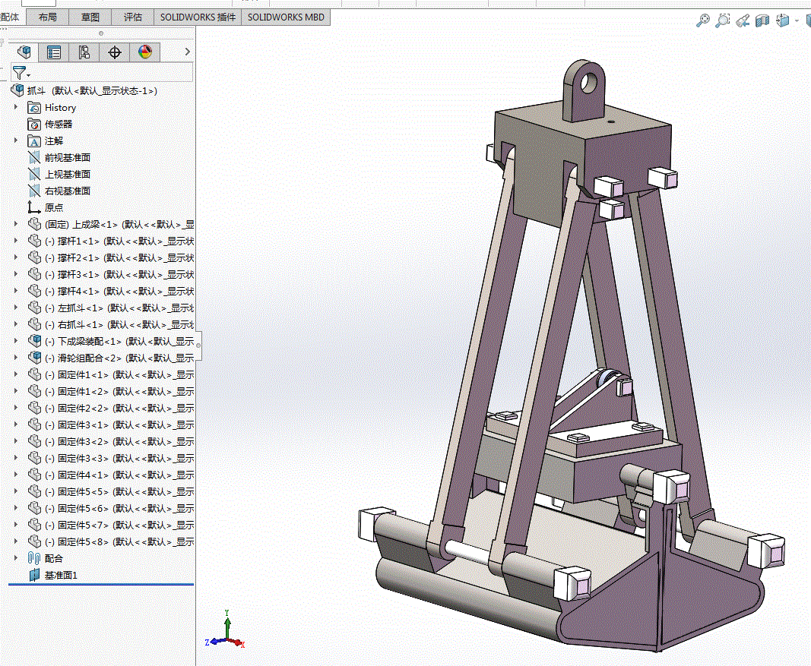The height and width of the screenshot is (666, 811).
Task: Open the DisplayManager color ball tab
Action: click(145, 52)
